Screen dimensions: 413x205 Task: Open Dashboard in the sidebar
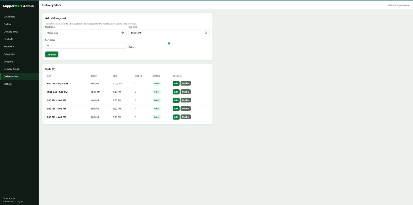coord(19,17)
